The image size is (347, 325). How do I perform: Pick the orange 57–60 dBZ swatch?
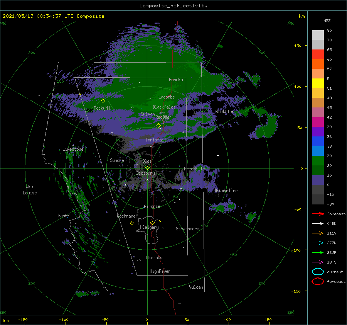click(318, 64)
